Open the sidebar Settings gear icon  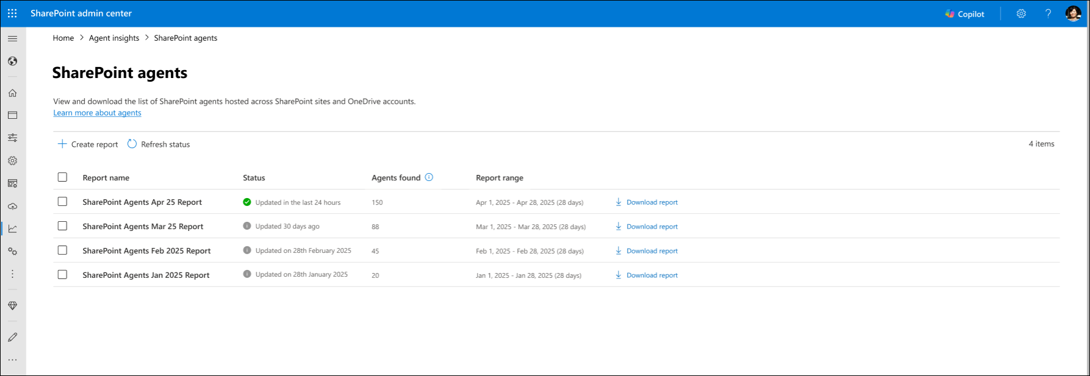pos(12,161)
